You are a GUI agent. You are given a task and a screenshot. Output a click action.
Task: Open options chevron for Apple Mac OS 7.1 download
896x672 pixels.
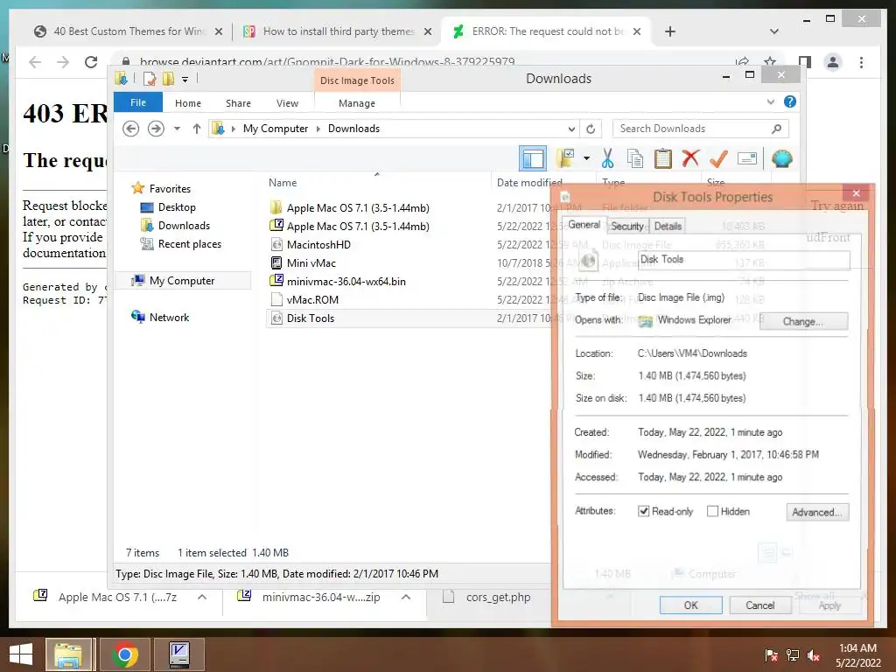tap(202, 597)
